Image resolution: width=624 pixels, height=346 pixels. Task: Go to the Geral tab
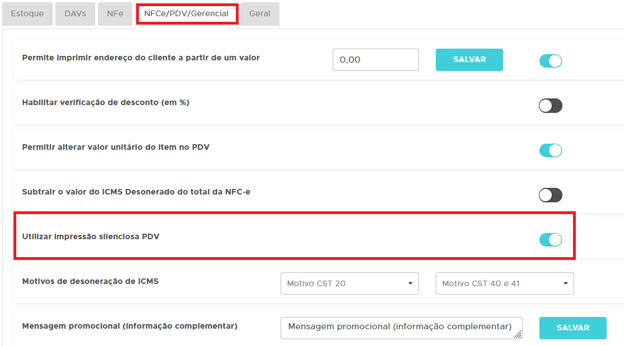(260, 14)
